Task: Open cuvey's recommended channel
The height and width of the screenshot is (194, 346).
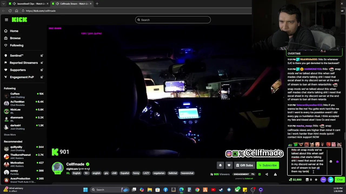Action: [x=24, y=172]
